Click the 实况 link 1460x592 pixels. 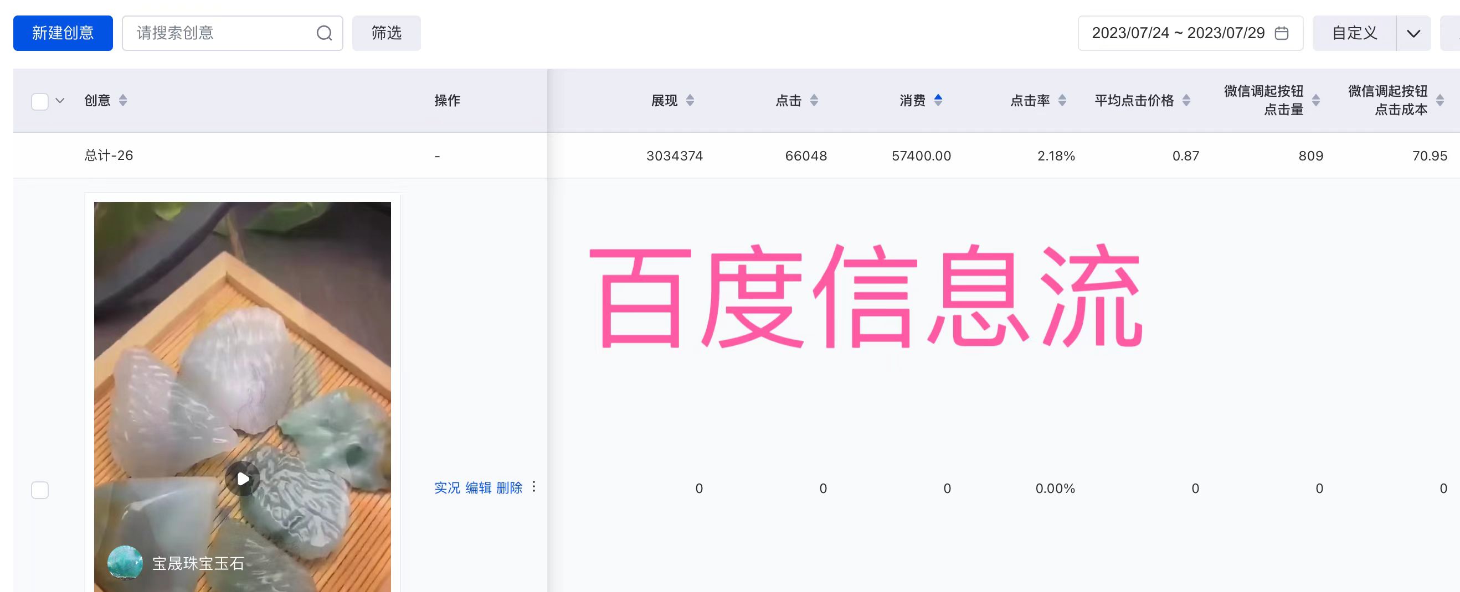click(x=447, y=488)
